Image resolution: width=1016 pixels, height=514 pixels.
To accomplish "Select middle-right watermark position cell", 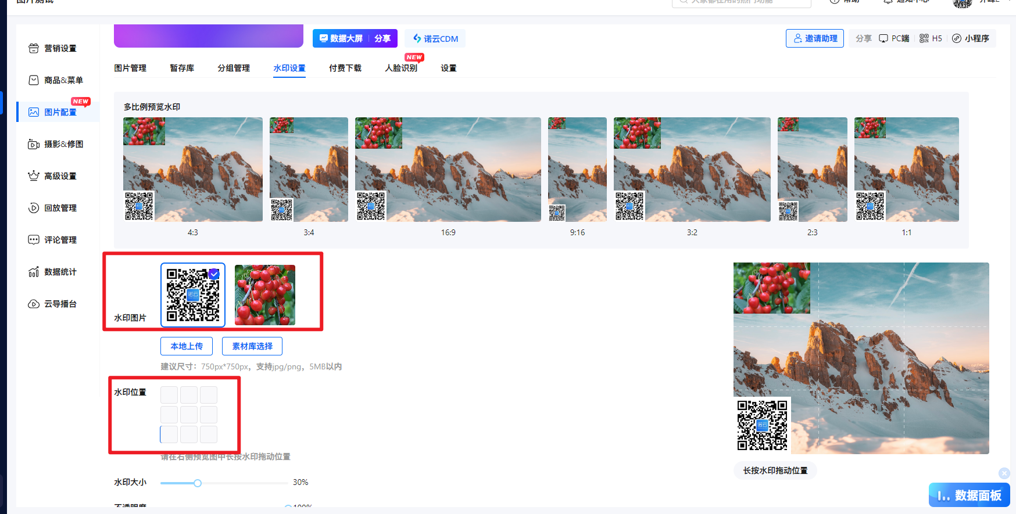I will click(x=209, y=415).
